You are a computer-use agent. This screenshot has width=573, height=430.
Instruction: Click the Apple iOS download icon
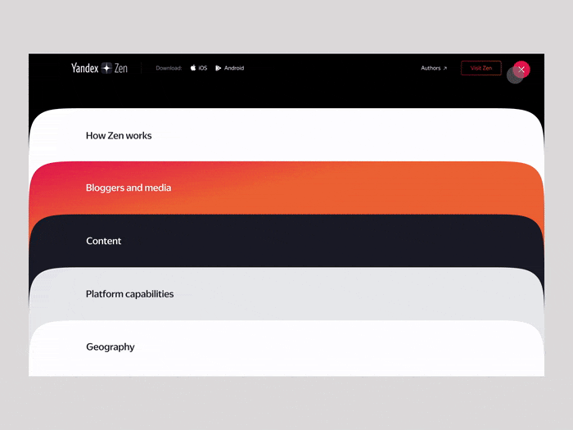(193, 68)
